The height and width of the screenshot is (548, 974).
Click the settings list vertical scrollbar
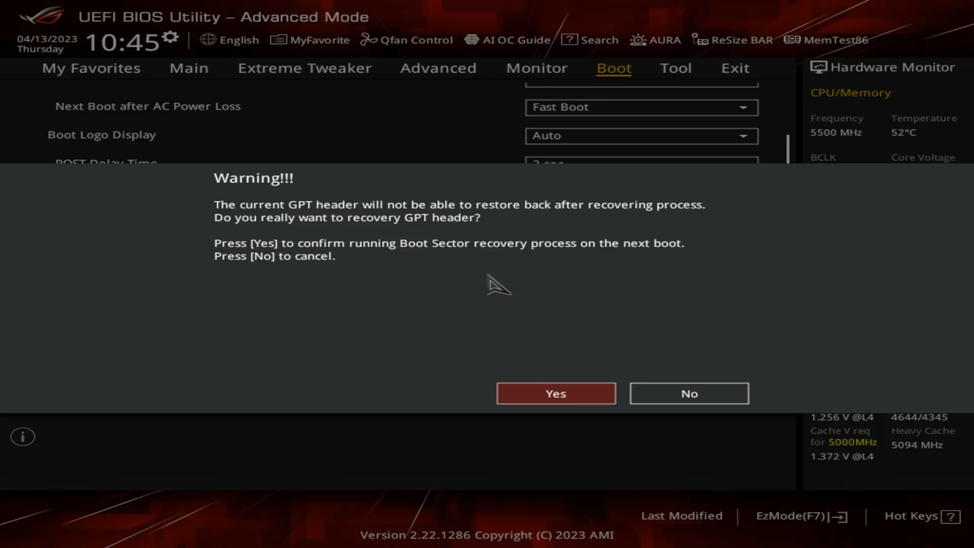click(x=788, y=149)
